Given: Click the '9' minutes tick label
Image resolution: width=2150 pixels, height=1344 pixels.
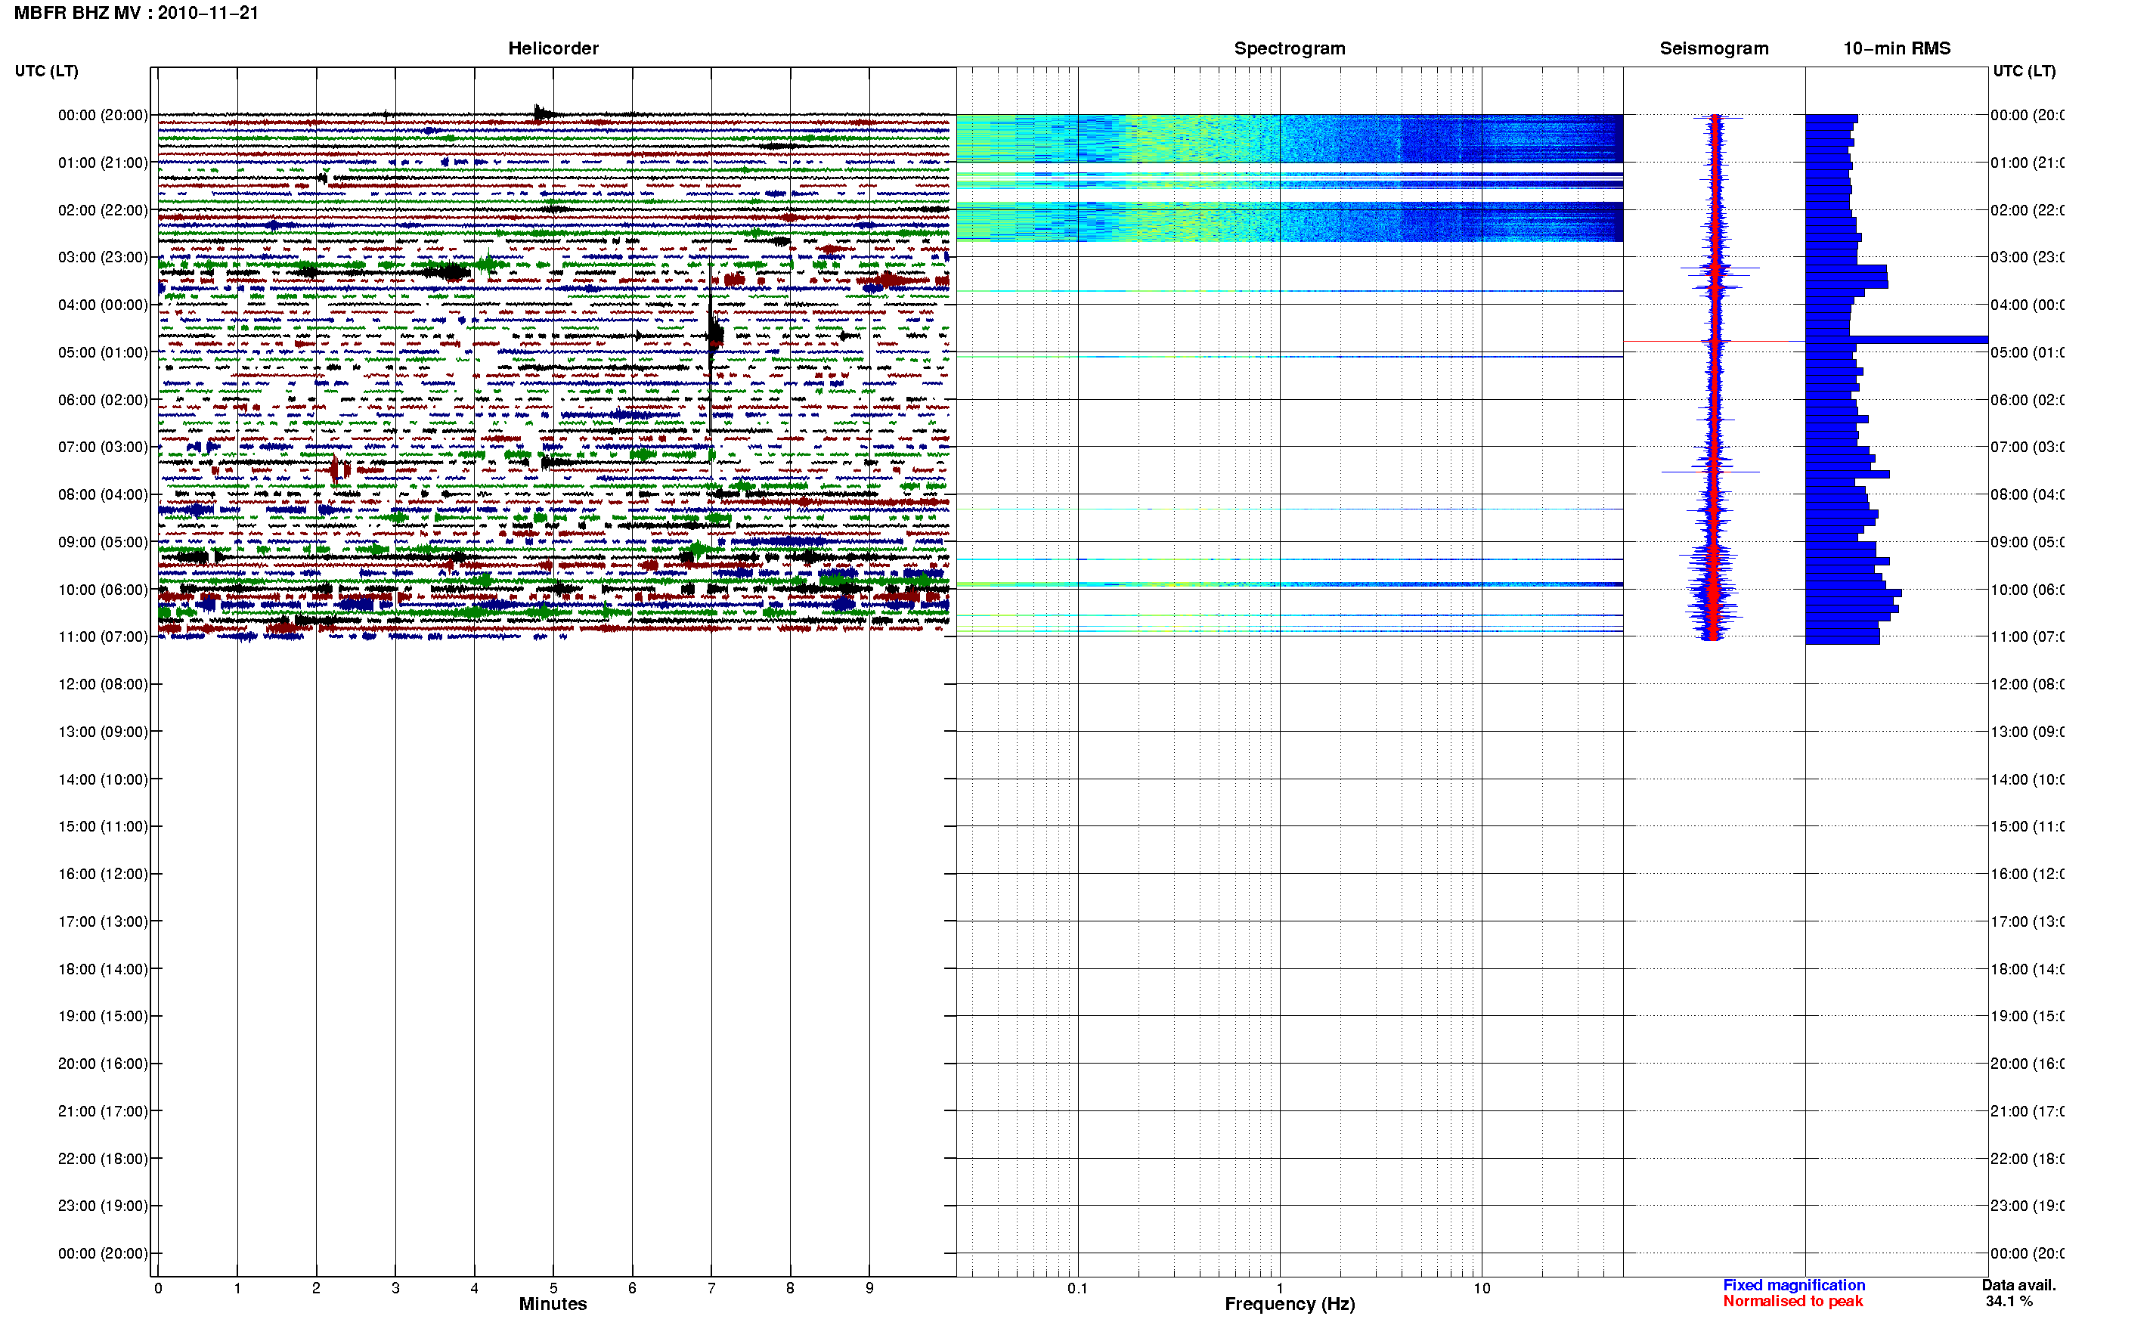Looking at the screenshot, I should (869, 1288).
